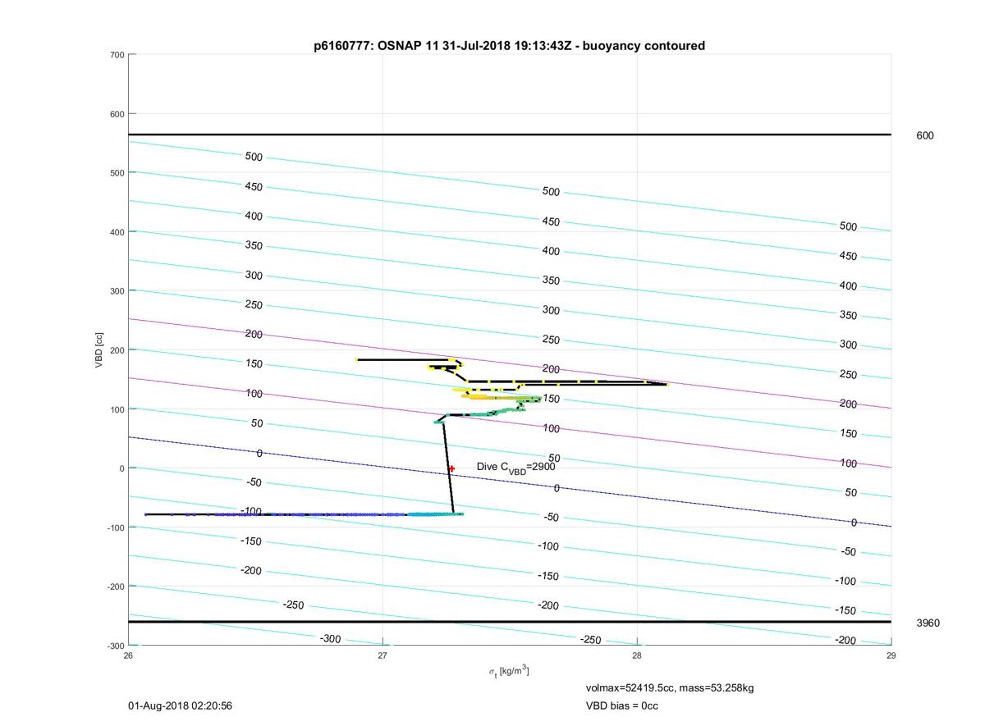The width and height of the screenshot is (985, 726).
Task: Click the x-axis tick label '26'
Action: point(129,655)
